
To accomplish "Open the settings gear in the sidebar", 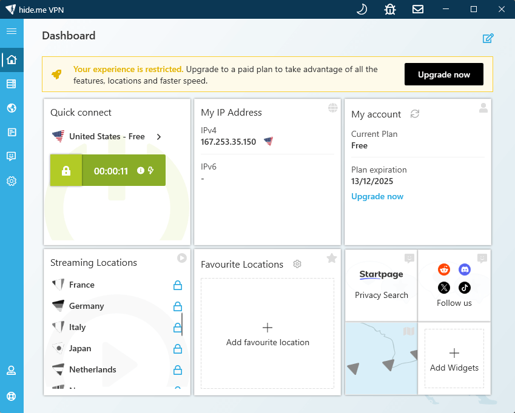I will [x=12, y=181].
